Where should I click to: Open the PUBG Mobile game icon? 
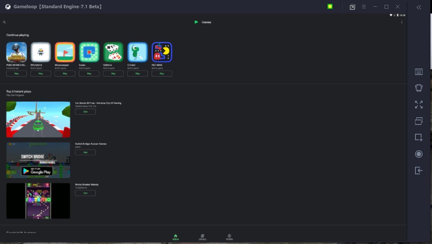[x=17, y=52]
